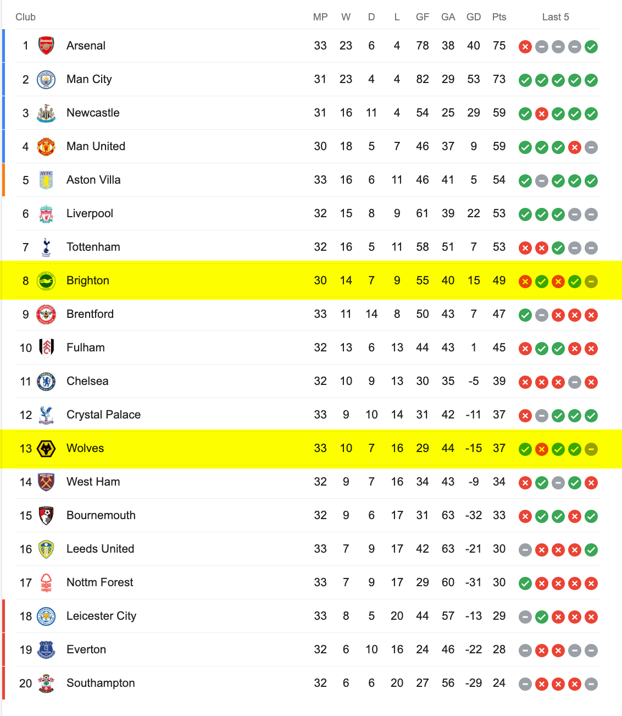
Task: Click the Last 5 column header
Action: (556, 17)
